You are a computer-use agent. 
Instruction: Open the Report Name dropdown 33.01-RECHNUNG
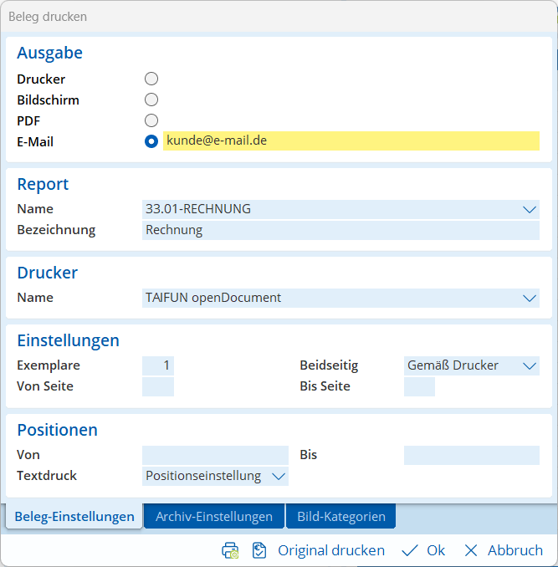(529, 209)
